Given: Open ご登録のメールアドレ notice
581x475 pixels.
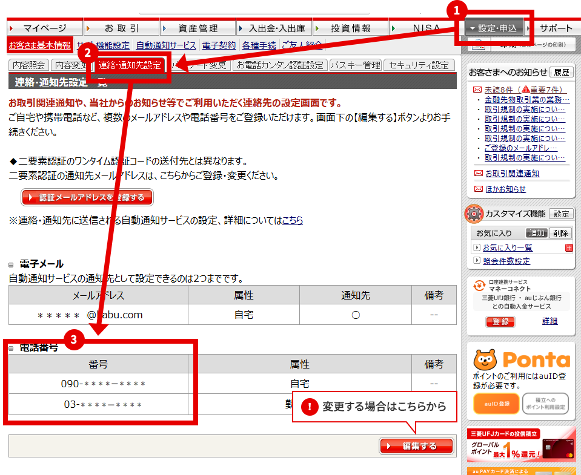Looking at the screenshot, I should point(520,148).
